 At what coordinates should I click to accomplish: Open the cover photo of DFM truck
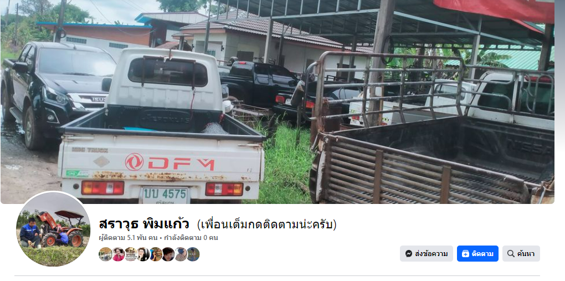pyautogui.click(x=277, y=102)
